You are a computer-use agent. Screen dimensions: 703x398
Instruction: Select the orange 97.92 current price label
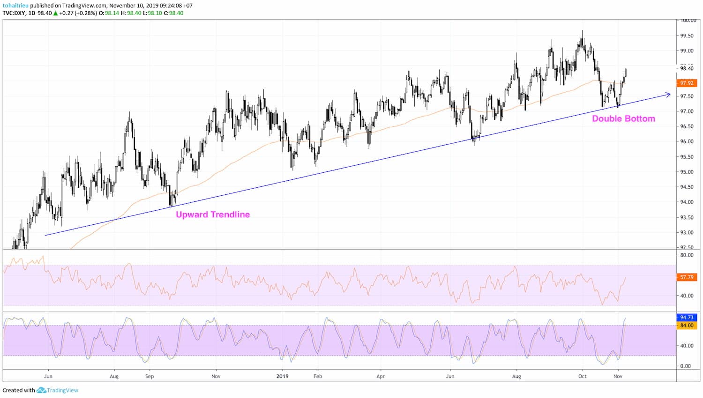pos(686,83)
